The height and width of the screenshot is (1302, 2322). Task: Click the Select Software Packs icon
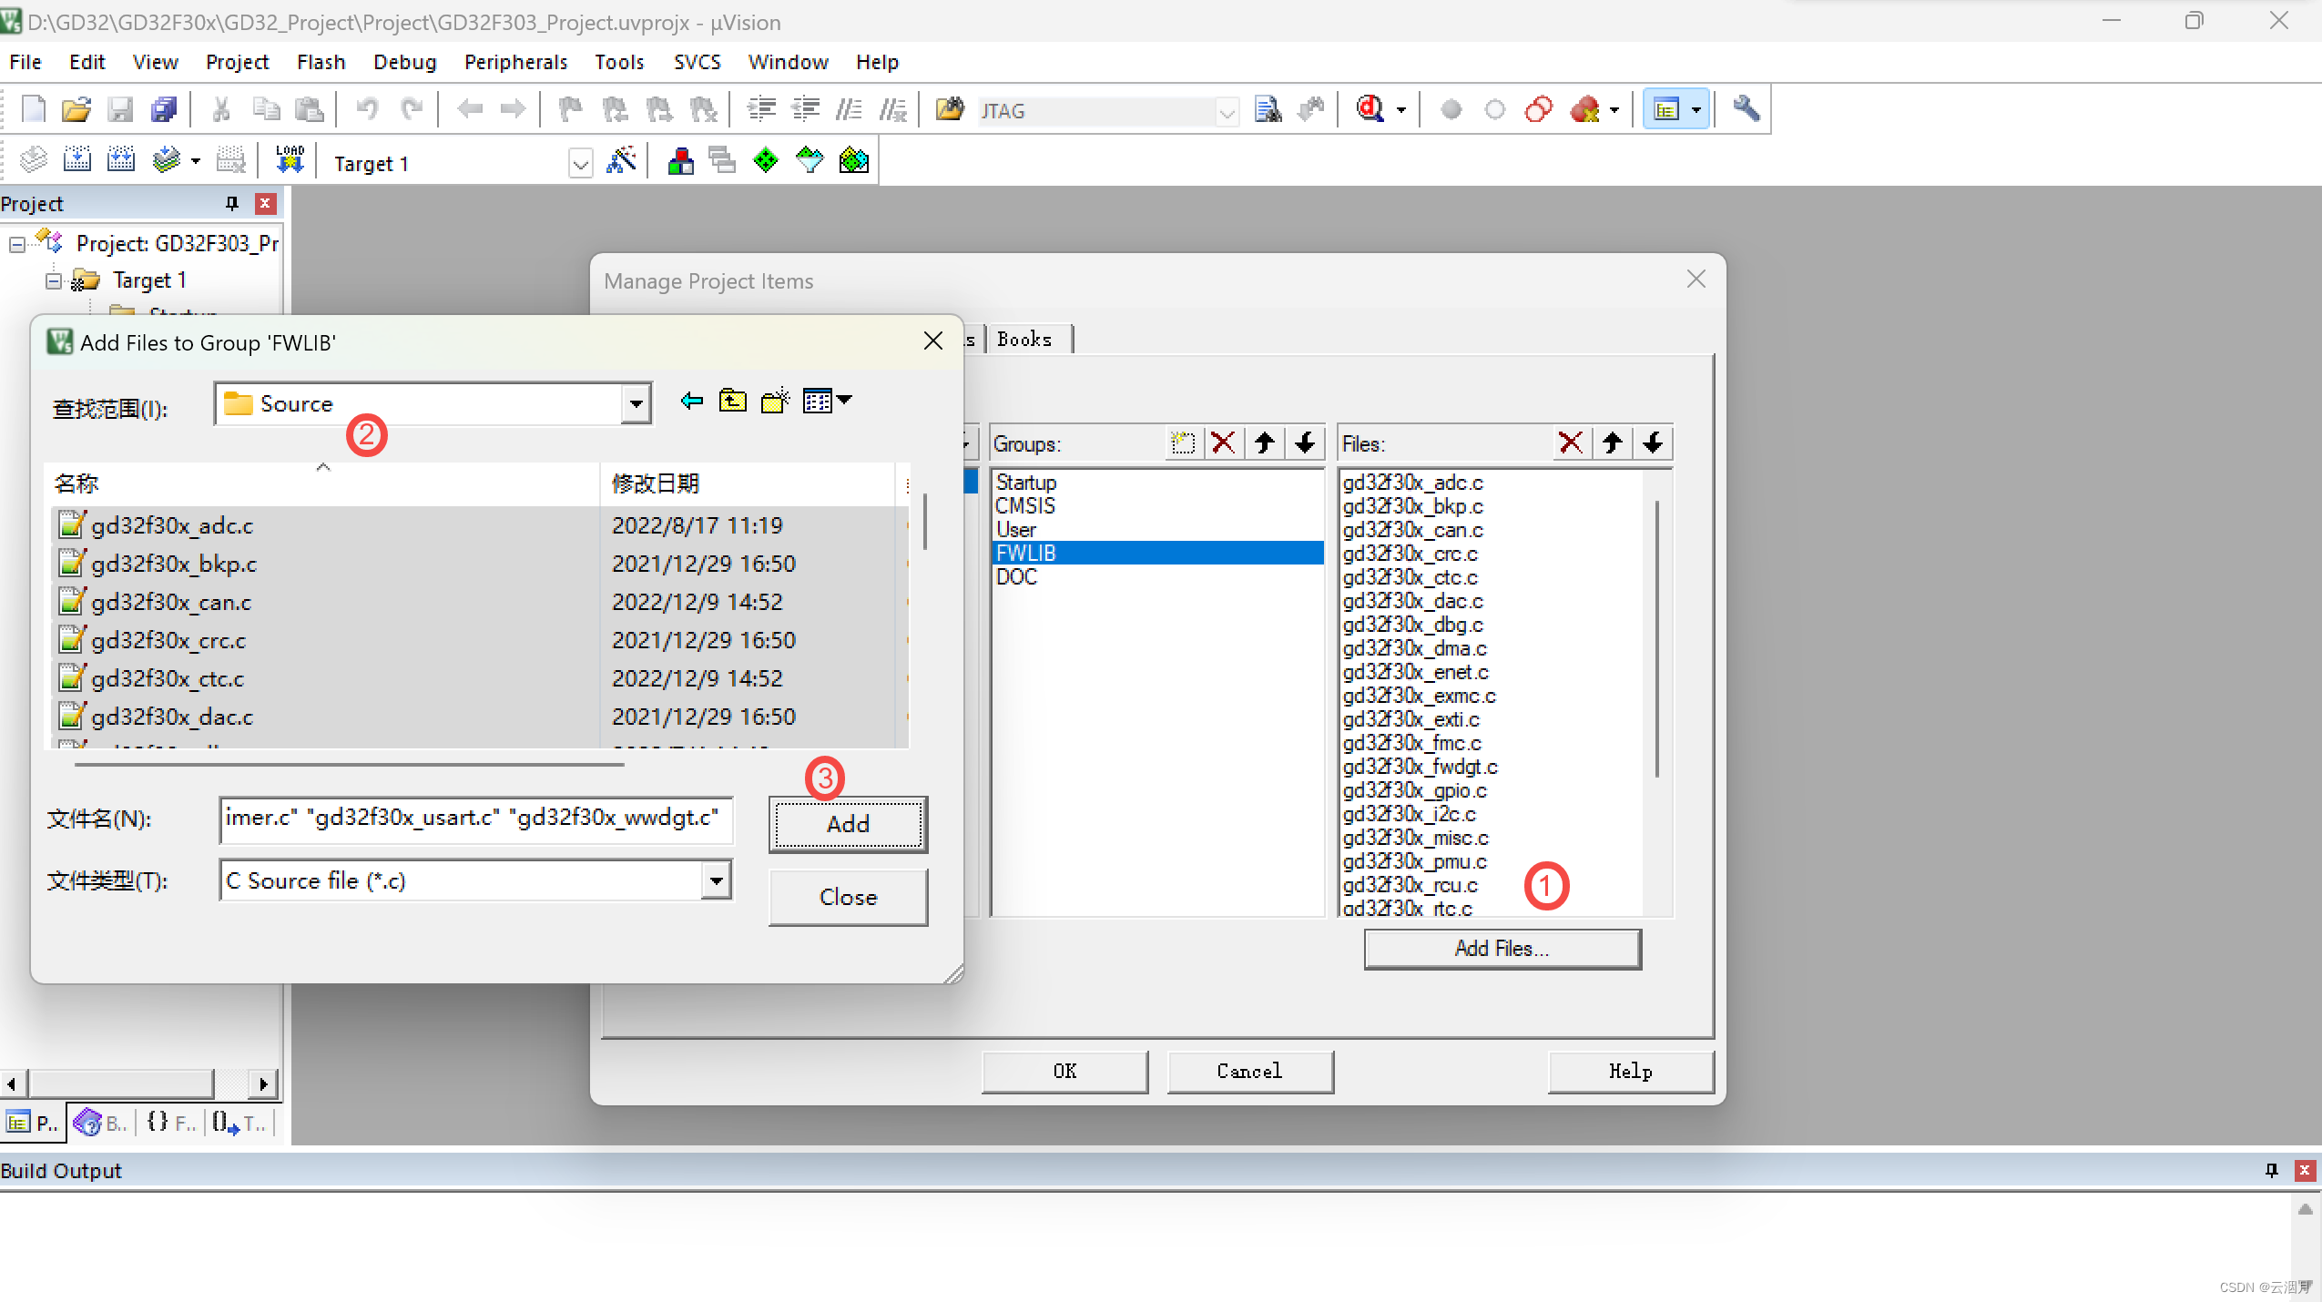click(x=810, y=160)
